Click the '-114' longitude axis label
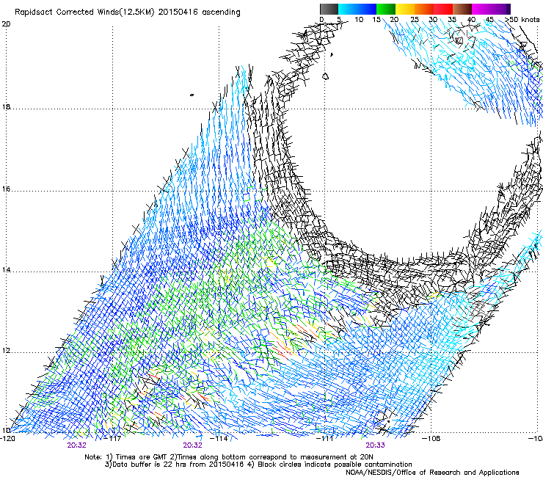 point(219,438)
